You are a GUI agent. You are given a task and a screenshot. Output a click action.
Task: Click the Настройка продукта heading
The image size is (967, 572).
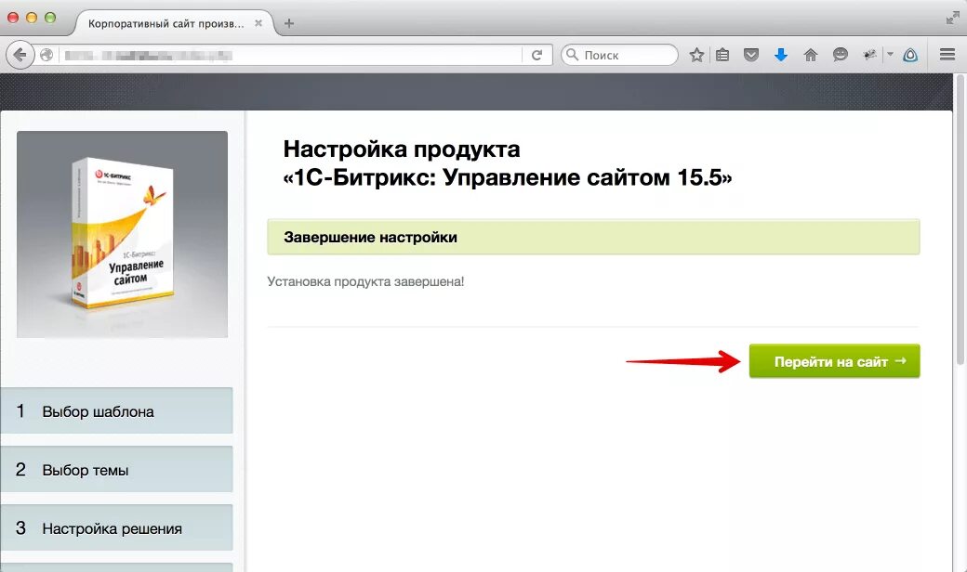[x=507, y=163]
